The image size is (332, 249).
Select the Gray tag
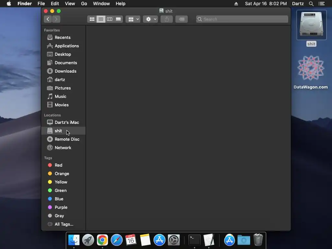pyautogui.click(x=64, y=216)
